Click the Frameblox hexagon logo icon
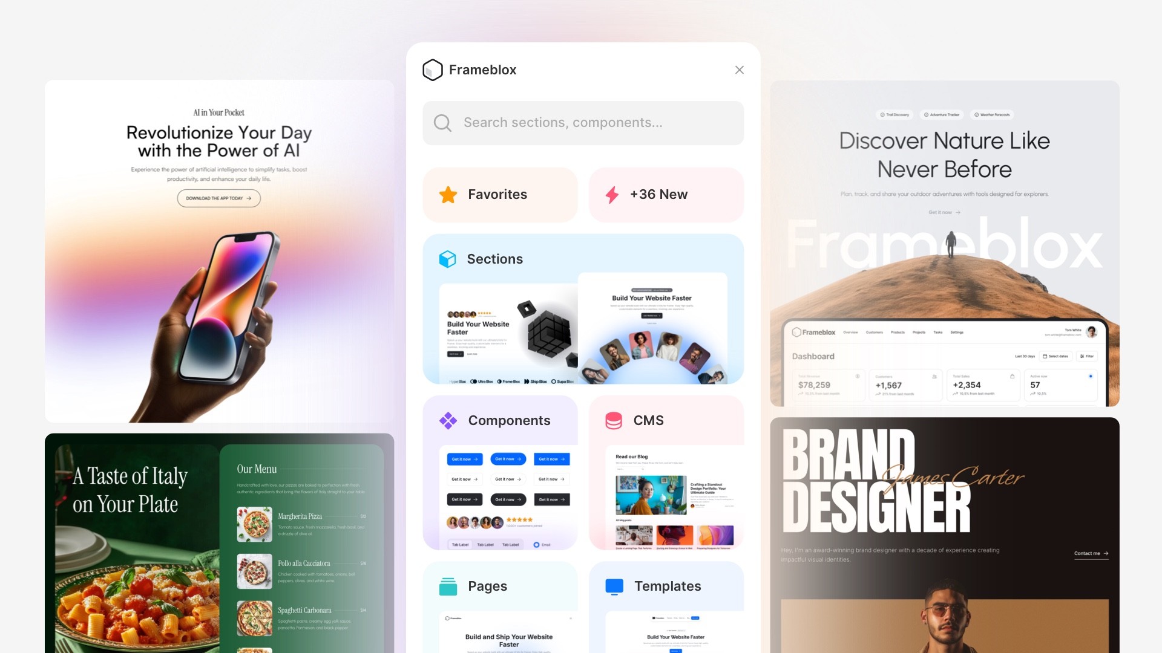The image size is (1162, 653). (x=432, y=70)
